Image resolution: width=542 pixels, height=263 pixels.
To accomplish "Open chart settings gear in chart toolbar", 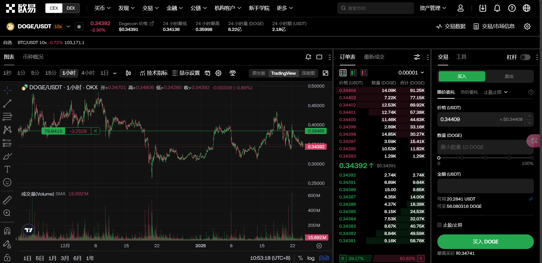I will [218, 73].
